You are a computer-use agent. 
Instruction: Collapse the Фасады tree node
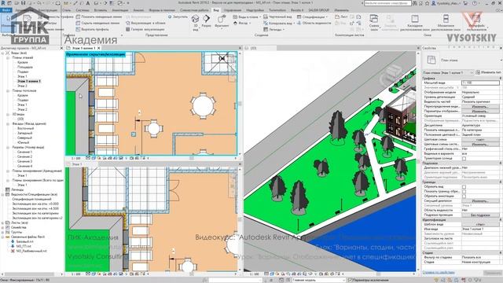coord(8,123)
